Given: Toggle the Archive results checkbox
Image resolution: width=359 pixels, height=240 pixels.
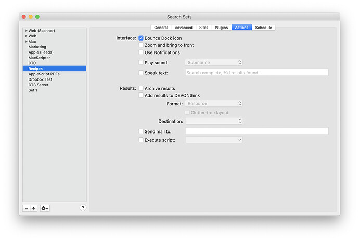Looking at the screenshot, I should [x=141, y=89].
